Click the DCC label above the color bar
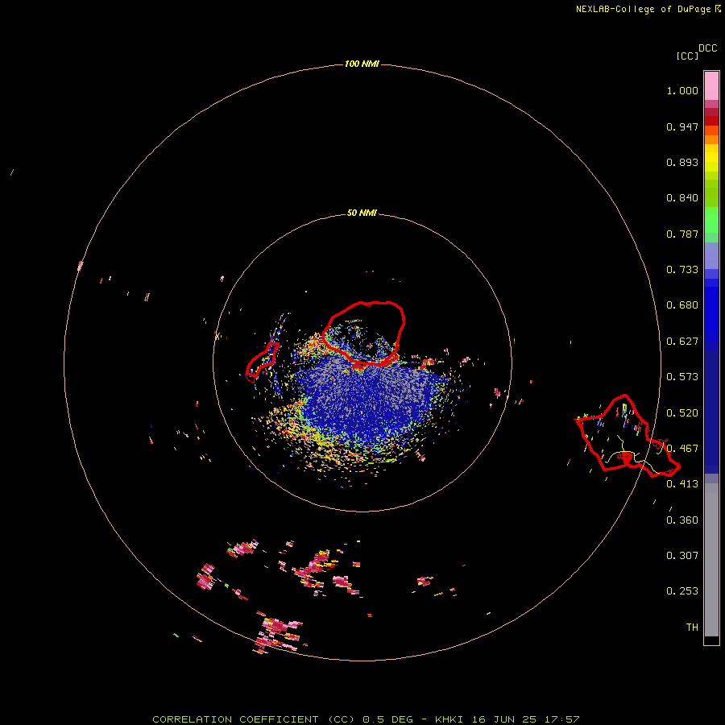This screenshot has width=725, height=725. [x=708, y=48]
